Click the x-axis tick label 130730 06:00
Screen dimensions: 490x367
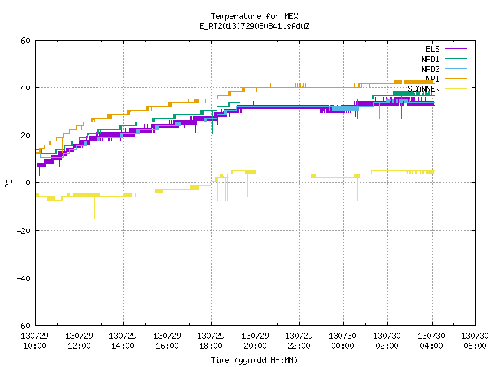pyautogui.click(x=475, y=341)
